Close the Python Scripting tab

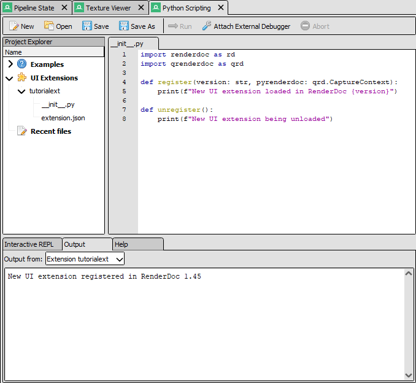point(221,7)
